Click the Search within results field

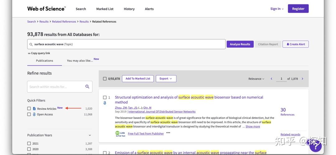click(56, 87)
